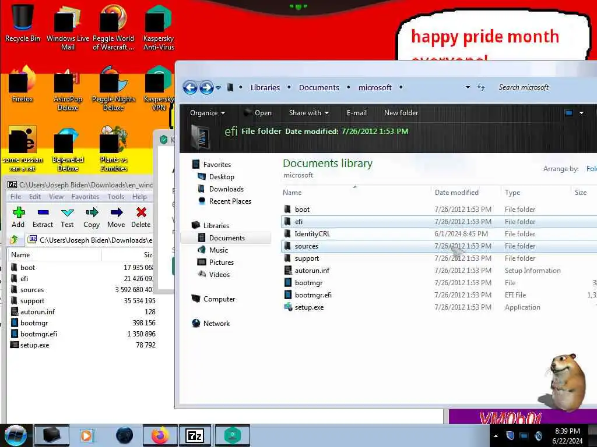Open the Share with dropdown
Image resolution: width=597 pixels, height=447 pixels.
coord(309,113)
